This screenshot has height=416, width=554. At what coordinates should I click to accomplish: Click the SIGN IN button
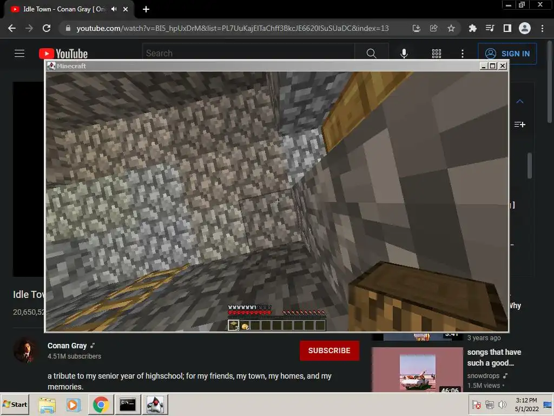(507, 54)
